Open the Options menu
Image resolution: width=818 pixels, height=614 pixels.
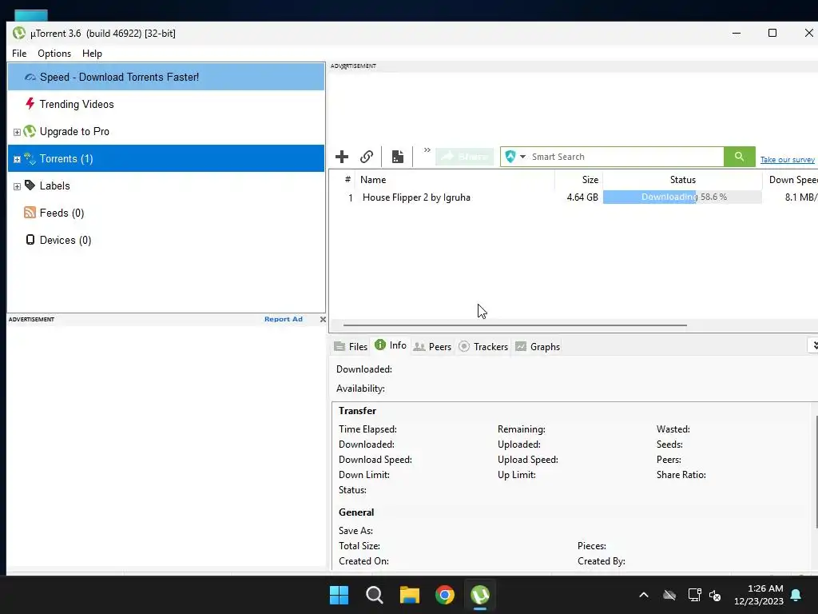[54, 54]
